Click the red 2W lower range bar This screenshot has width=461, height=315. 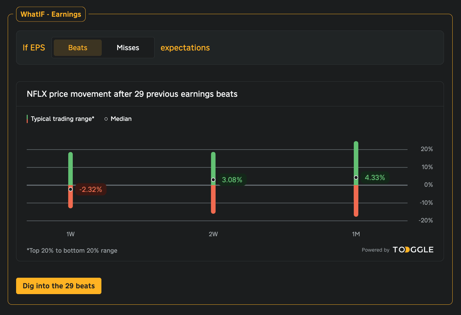pyautogui.click(x=213, y=199)
